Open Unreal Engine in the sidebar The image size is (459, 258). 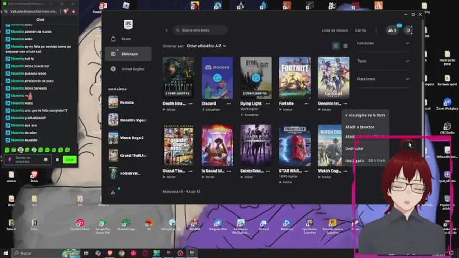[x=128, y=69]
